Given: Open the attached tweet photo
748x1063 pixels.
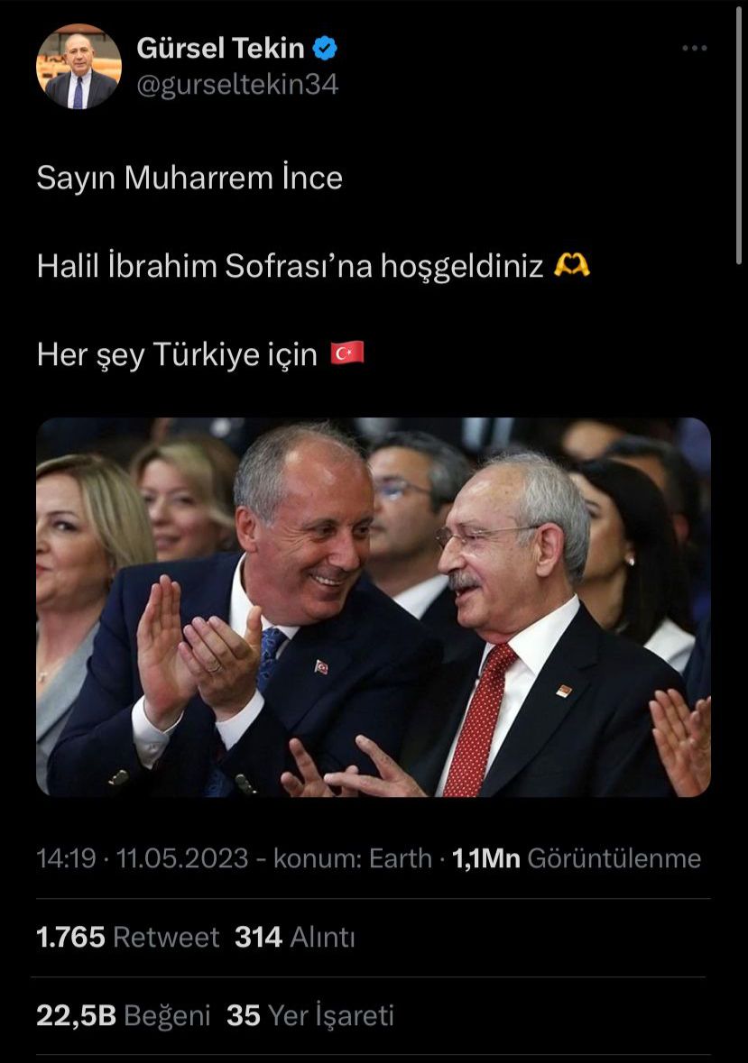Looking at the screenshot, I should pos(373,607).
